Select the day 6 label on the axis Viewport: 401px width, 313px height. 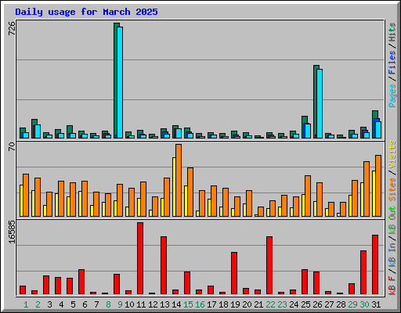pyautogui.click(x=85, y=304)
